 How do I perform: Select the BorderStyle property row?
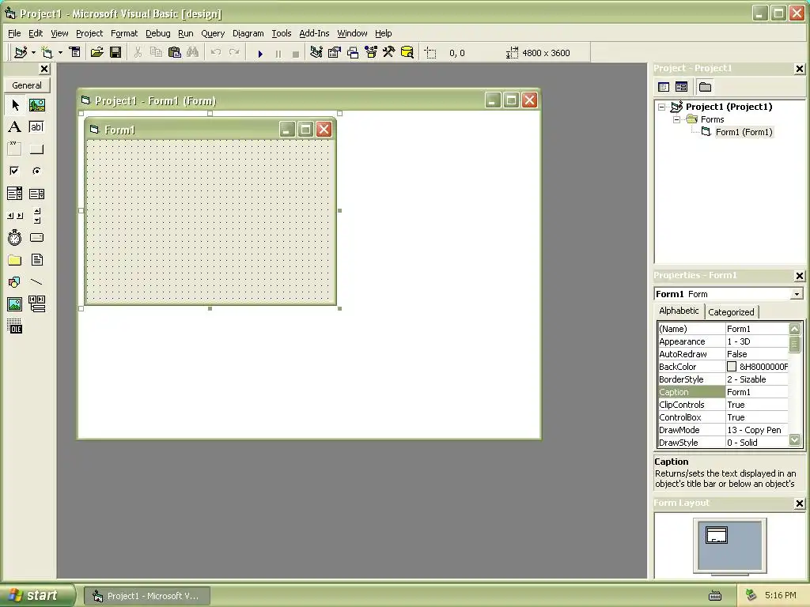tap(723, 379)
